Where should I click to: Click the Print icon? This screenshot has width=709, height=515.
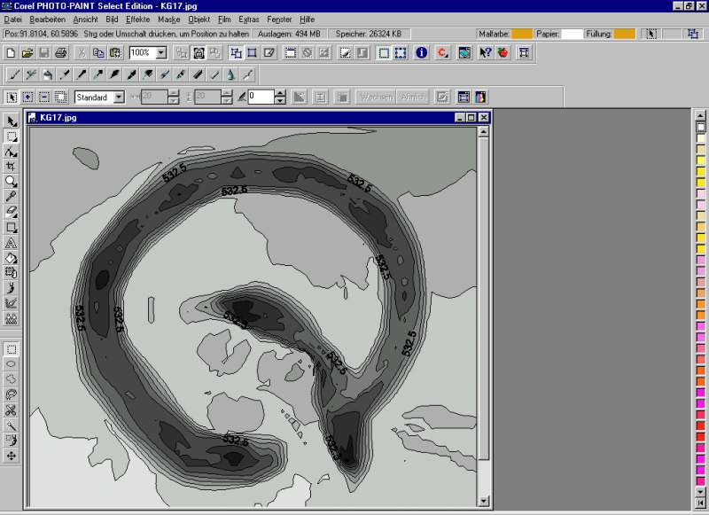(60, 53)
